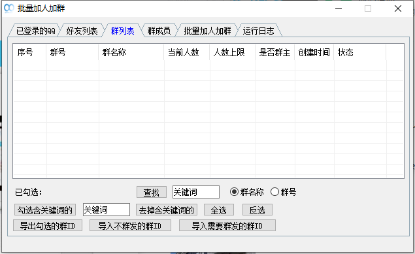Close the 批量加人加群 window
Viewport: 415px width, 254px height.
tap(398, 8)
